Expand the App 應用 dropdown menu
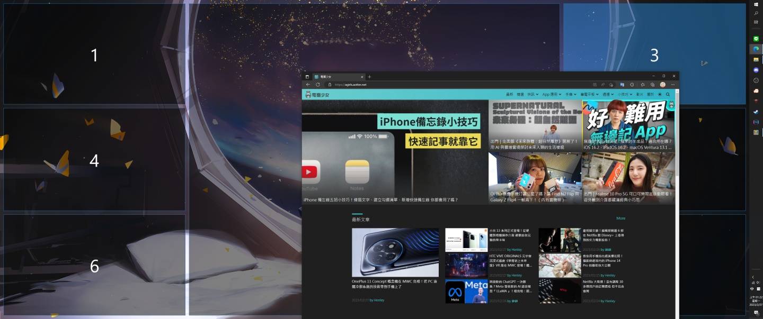The height and width of the screenshot is (319, 763). tap(551, 94)
